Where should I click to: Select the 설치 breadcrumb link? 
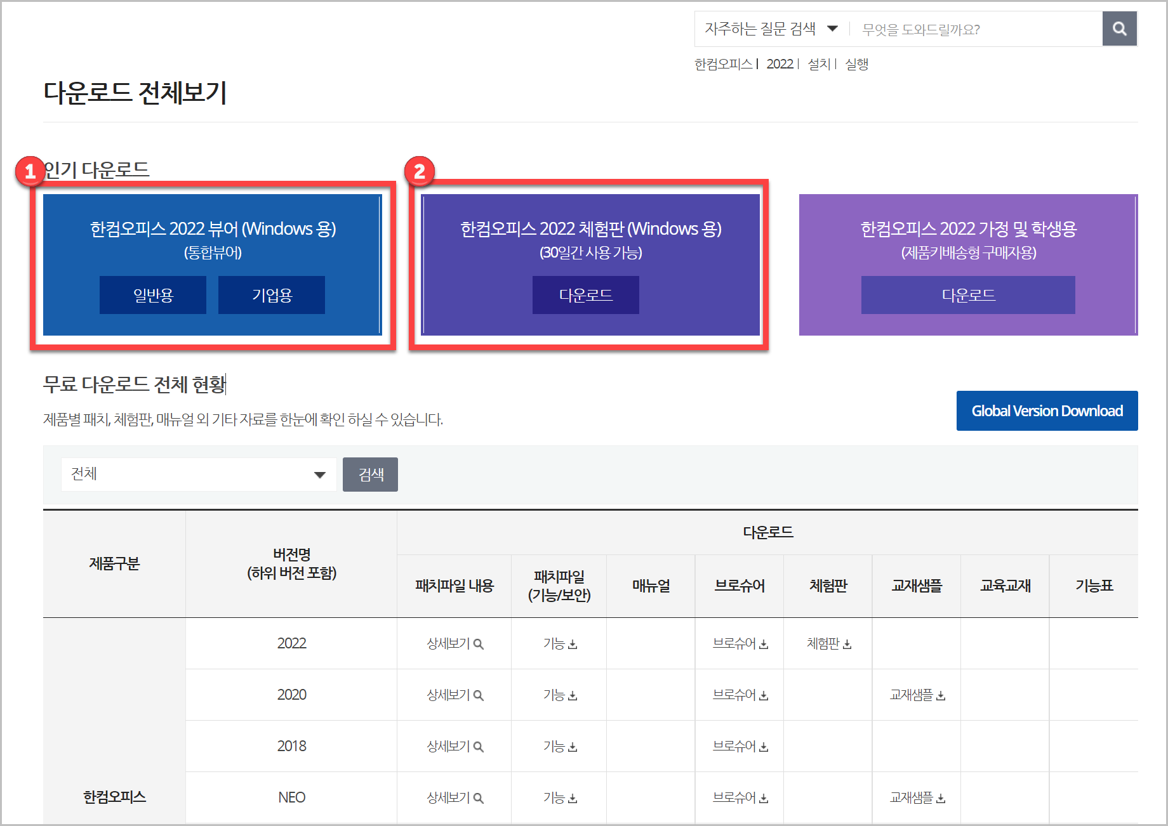(819, 64)
